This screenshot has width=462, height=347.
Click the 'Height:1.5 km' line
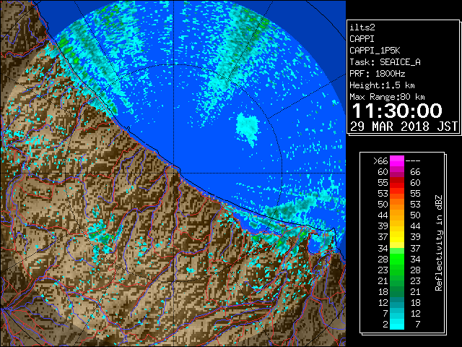pos(382,85)
